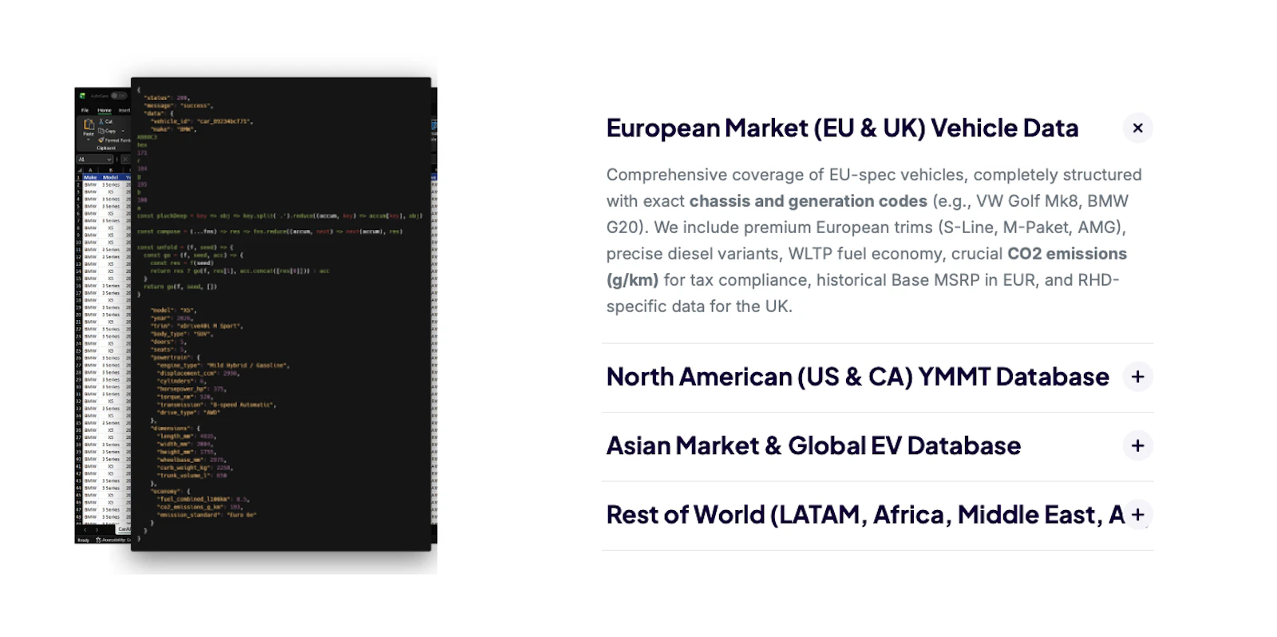Open the Rest of World (LATAM, Africa, Middle East) heading
Screen dimensions: 1277x637
tap(865, 515)
